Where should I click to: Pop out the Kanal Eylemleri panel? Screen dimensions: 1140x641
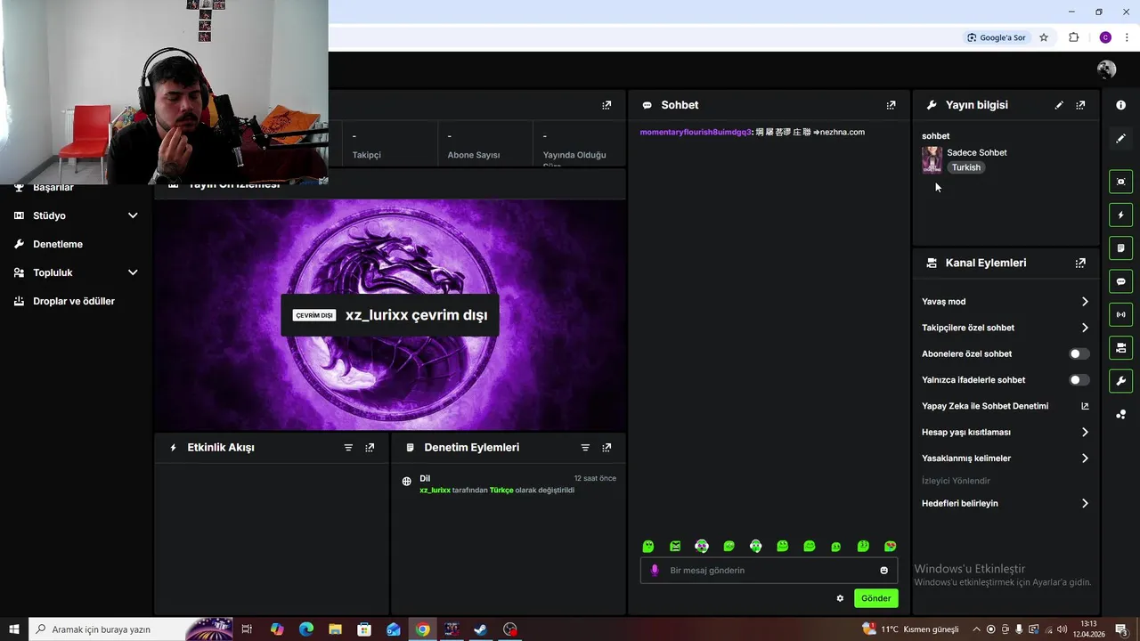[x=1080, y=263]
